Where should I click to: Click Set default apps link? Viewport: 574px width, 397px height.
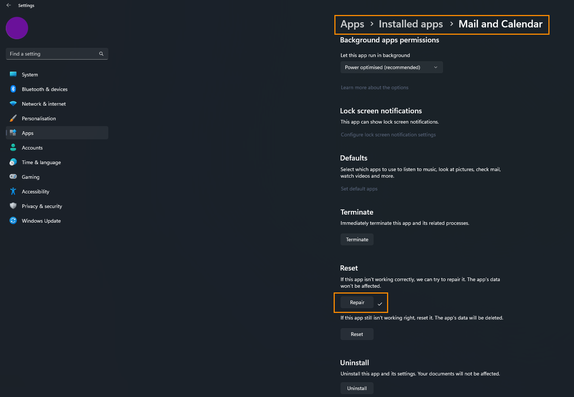click(359, 189)
